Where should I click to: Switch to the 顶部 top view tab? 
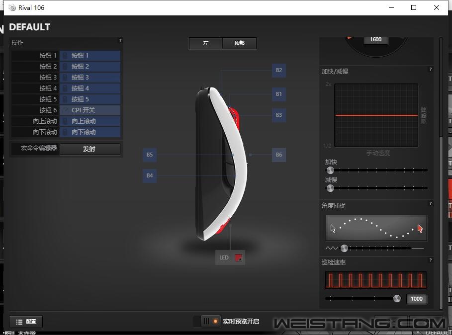(239, 43)
